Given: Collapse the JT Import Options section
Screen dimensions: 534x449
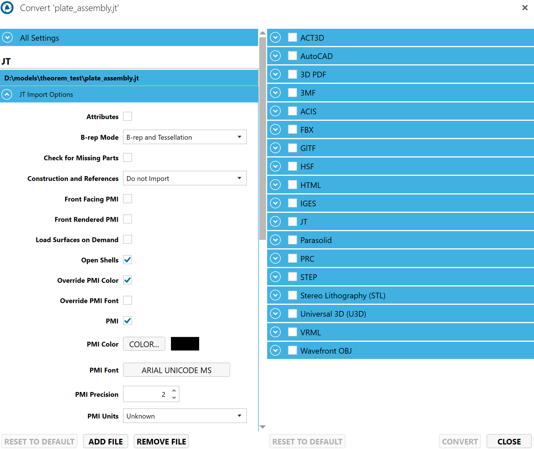Looking at the screenshot, I should tap(7, 94).
